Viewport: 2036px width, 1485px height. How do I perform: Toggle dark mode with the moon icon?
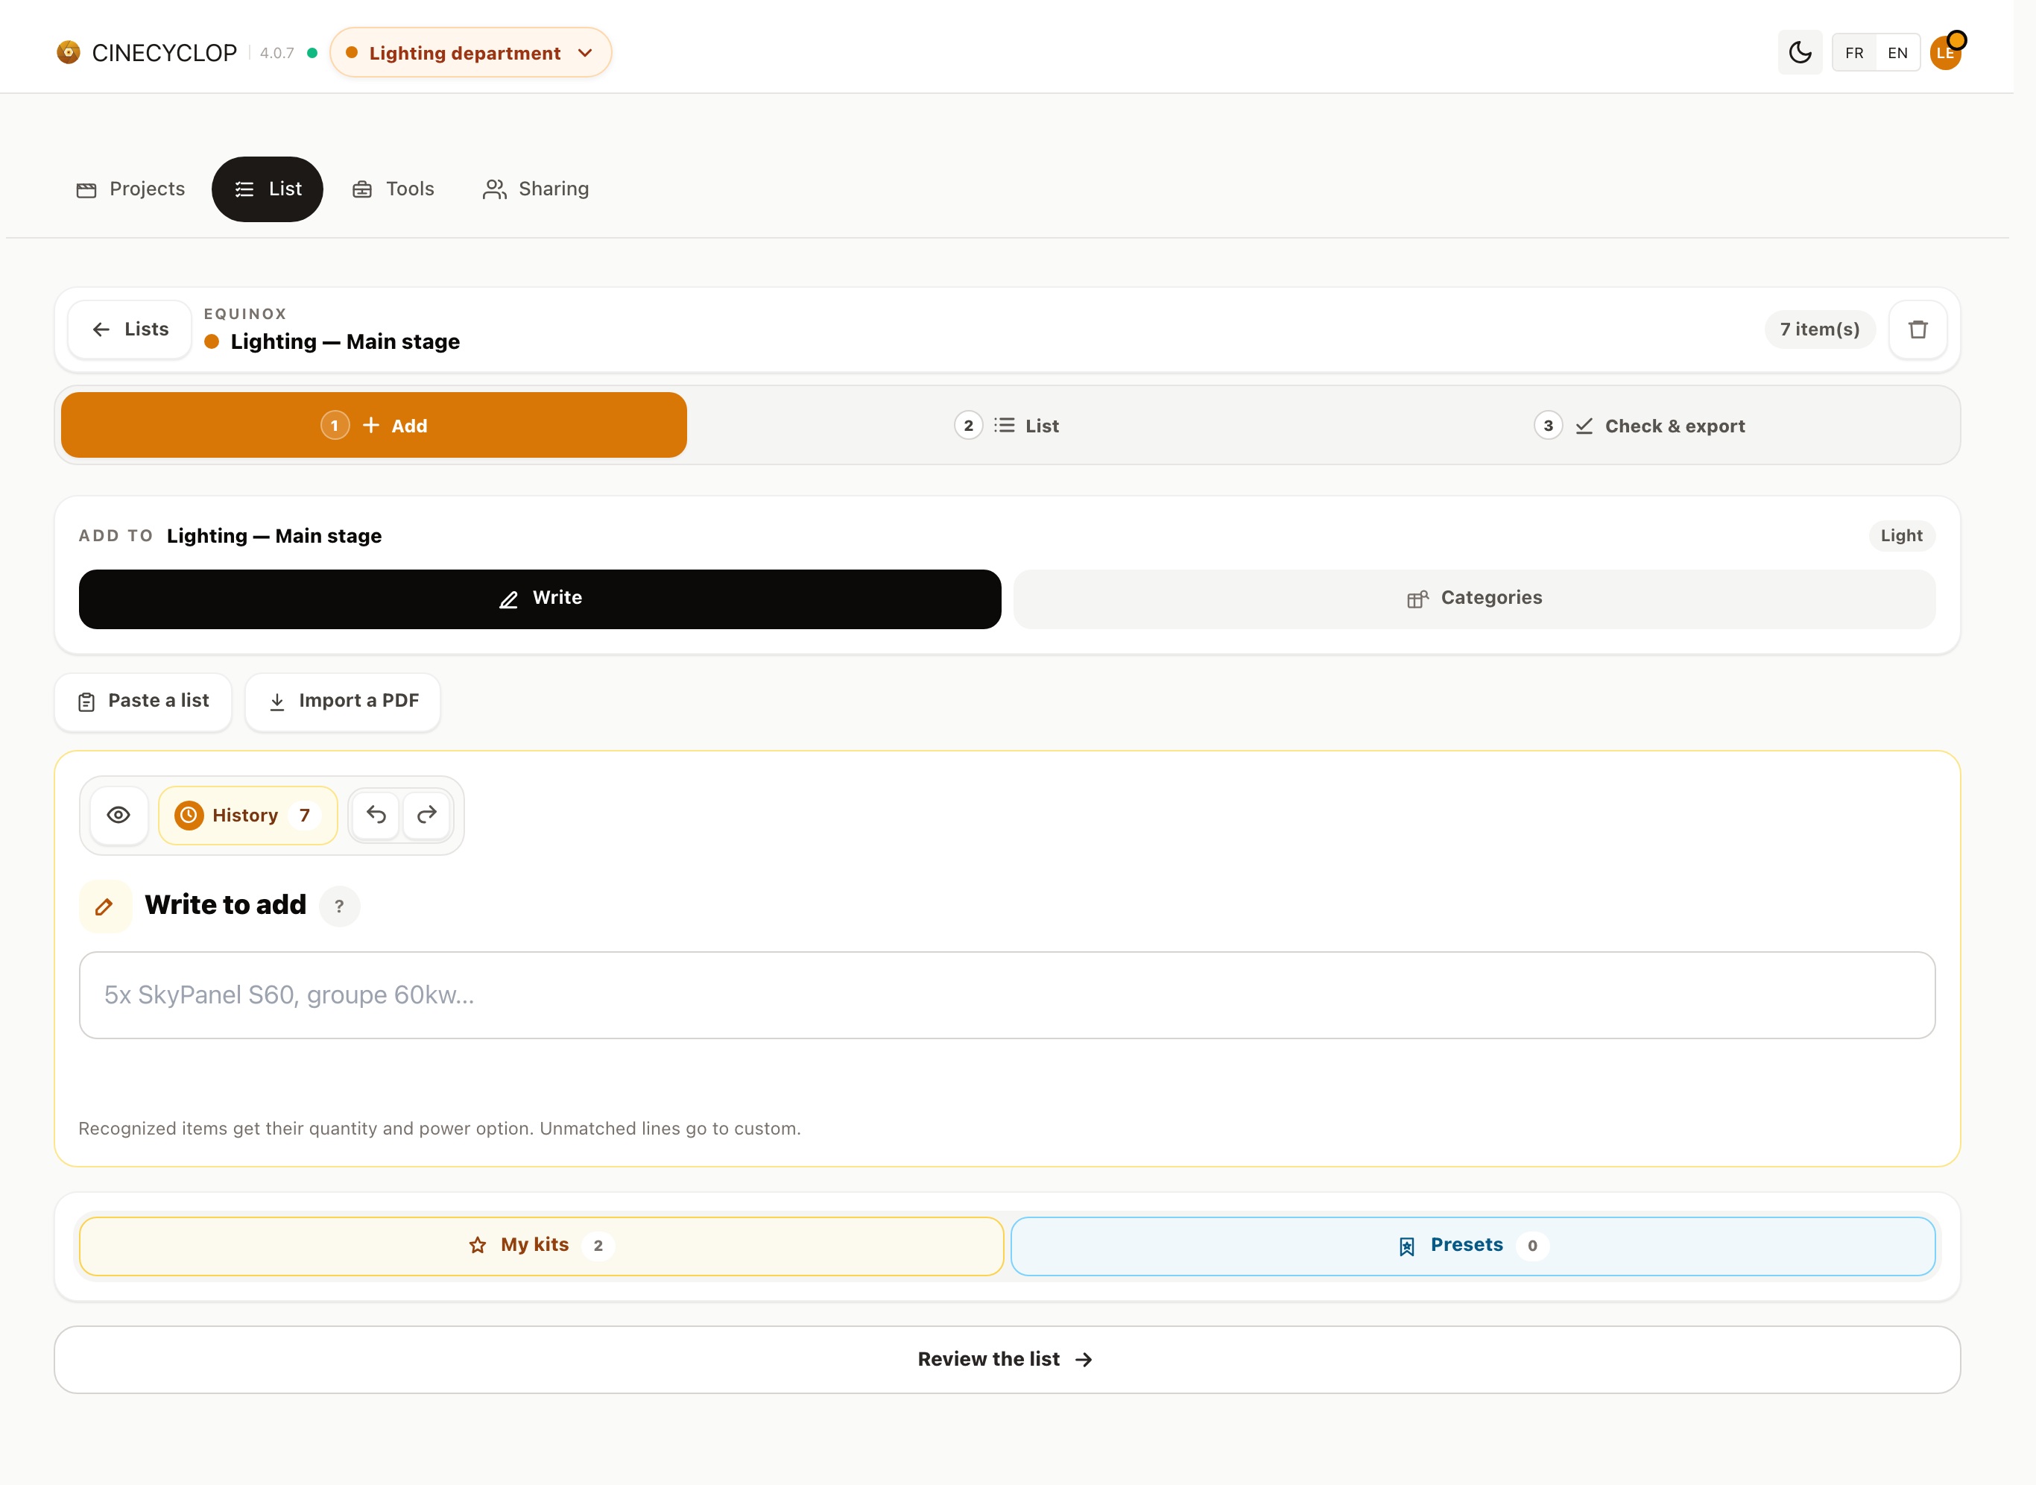[1800, 52]
